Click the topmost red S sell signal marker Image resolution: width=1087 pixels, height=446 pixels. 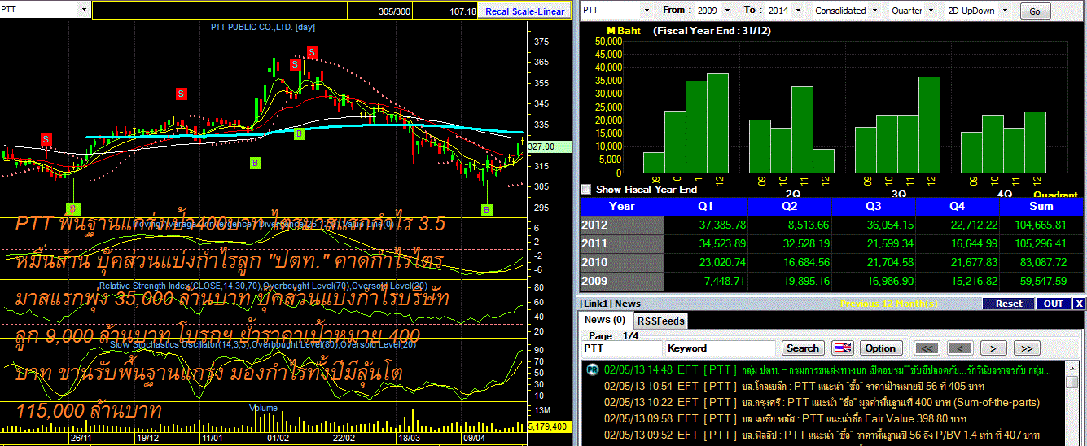point(313,53)
